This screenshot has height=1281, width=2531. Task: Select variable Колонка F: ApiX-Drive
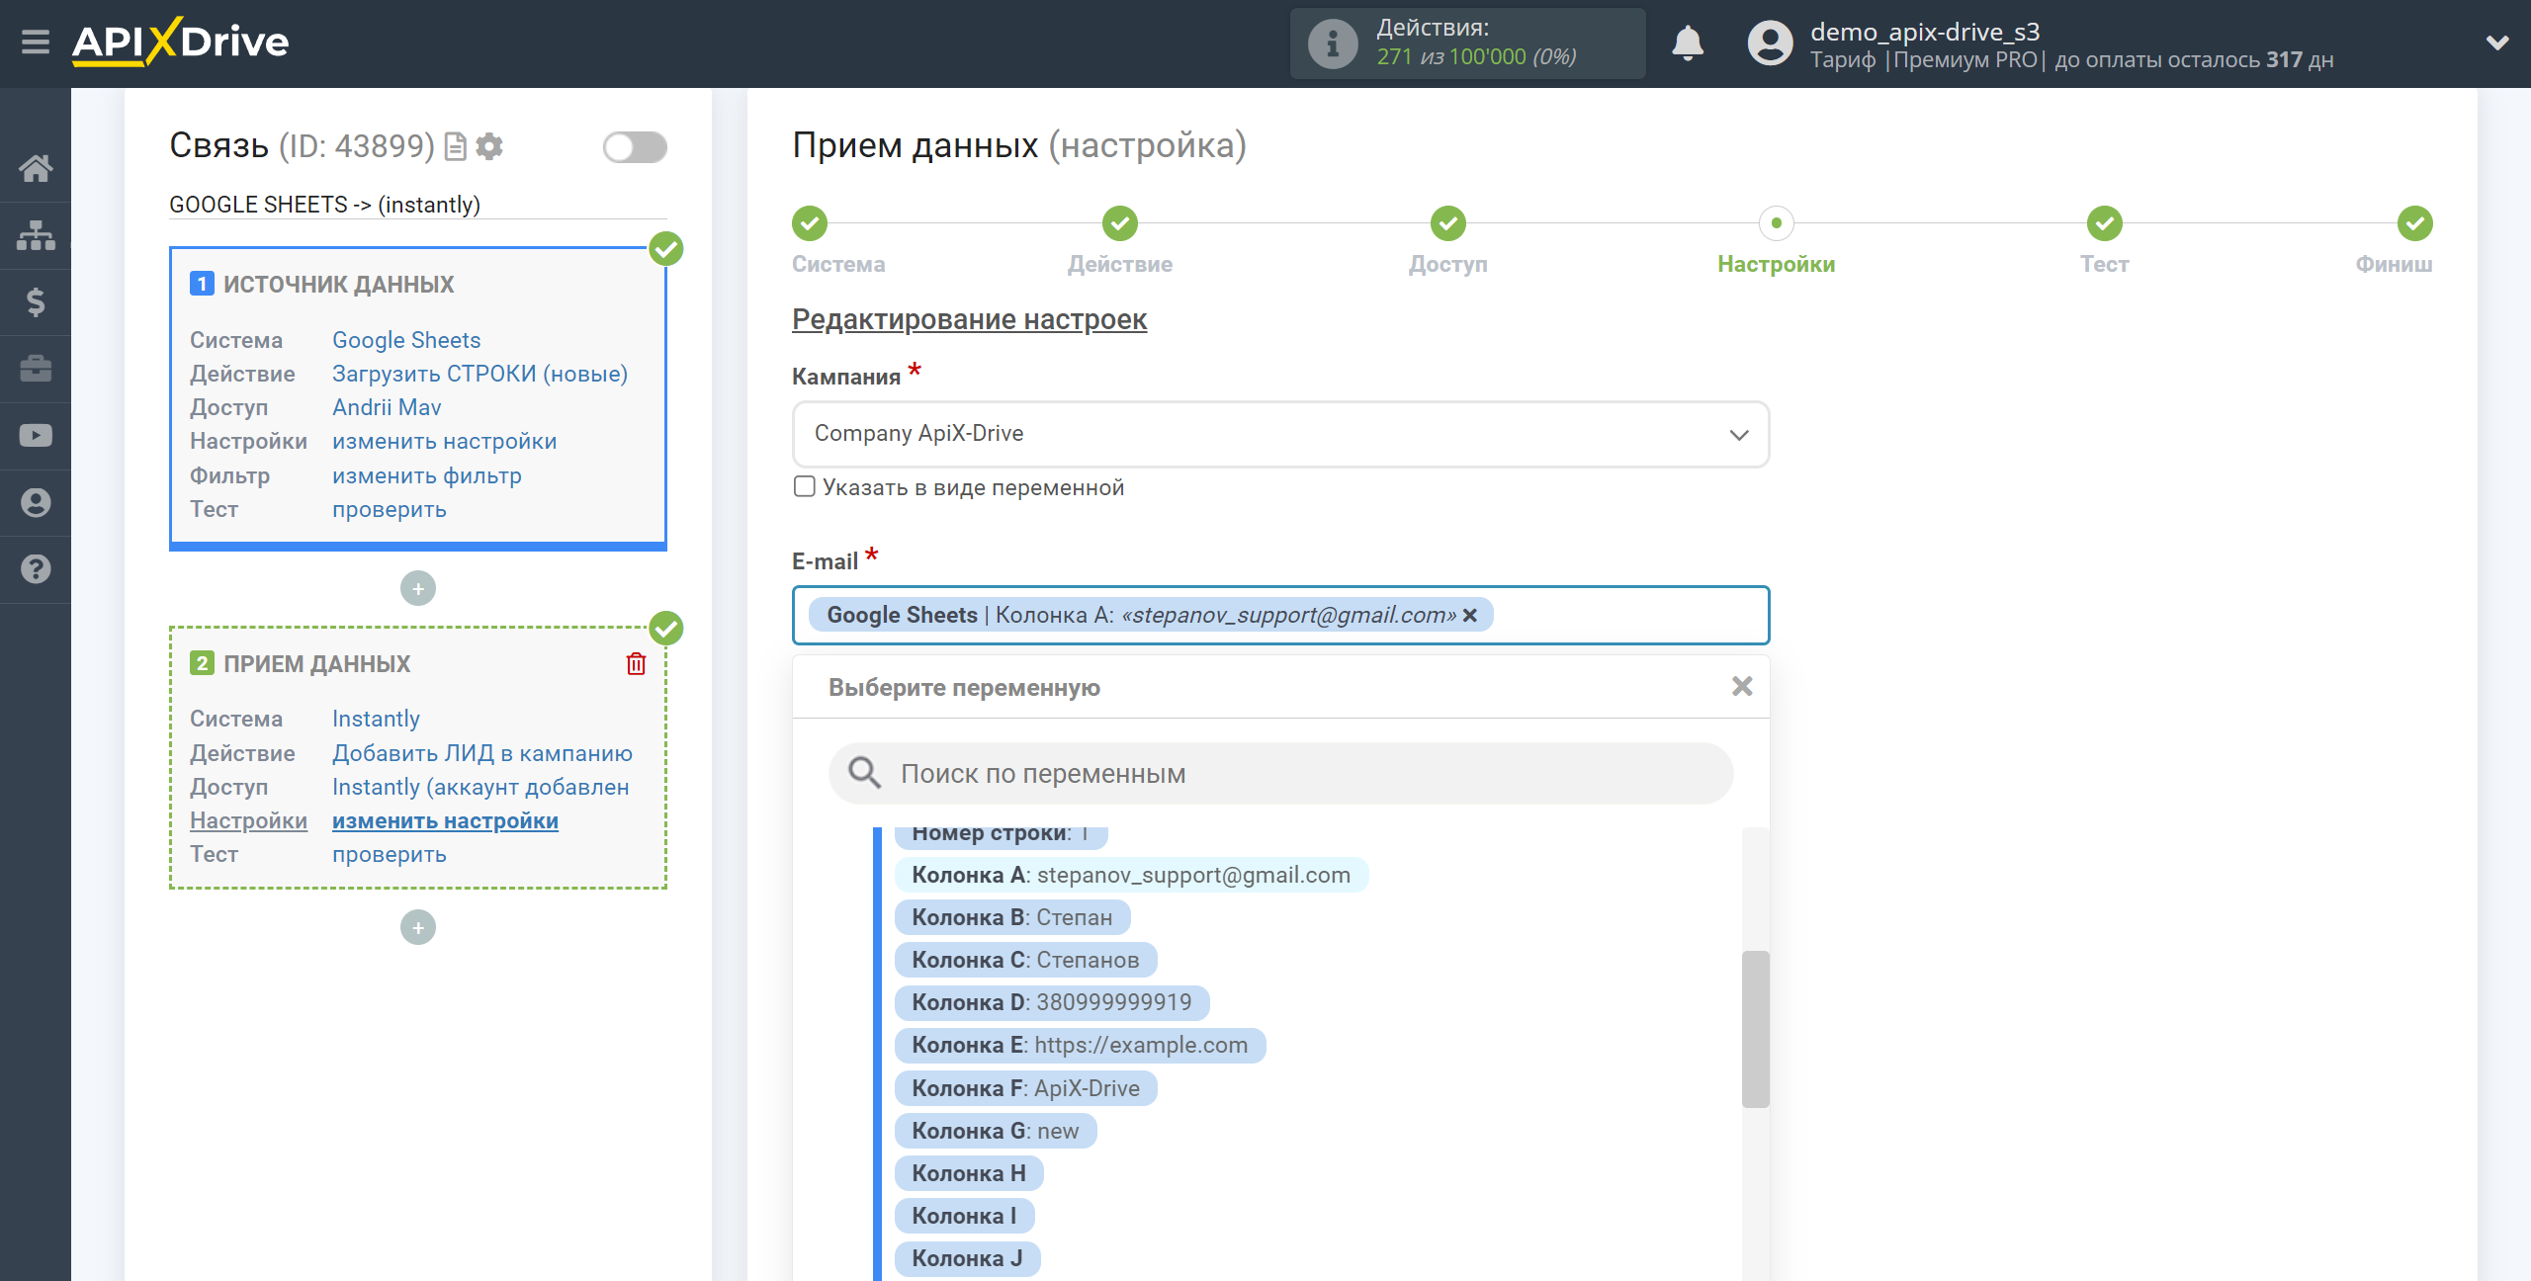[1026, 1088]
